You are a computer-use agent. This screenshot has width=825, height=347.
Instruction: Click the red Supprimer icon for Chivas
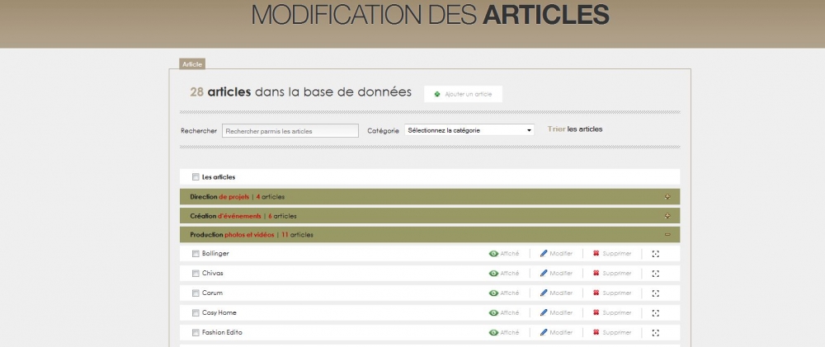pos(596,273)
